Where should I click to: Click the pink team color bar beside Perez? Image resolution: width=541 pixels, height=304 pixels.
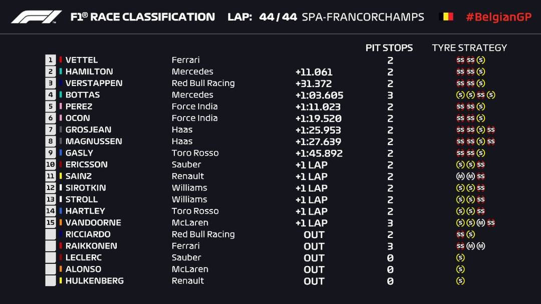[x=61, y=106]
